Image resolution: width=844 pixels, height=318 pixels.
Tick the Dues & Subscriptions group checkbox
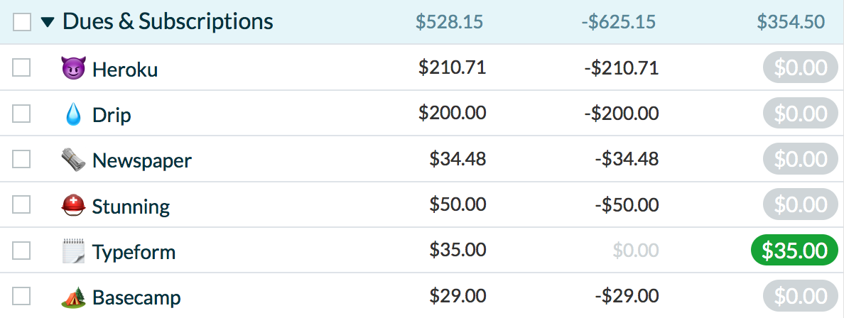click(22, 22)
